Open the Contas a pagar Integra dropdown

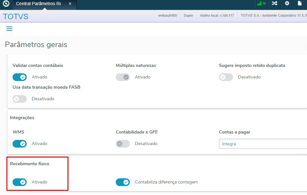coord(263,144)
